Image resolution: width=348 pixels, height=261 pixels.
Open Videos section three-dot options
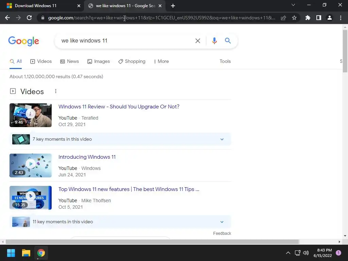click(x=56, y=91)
